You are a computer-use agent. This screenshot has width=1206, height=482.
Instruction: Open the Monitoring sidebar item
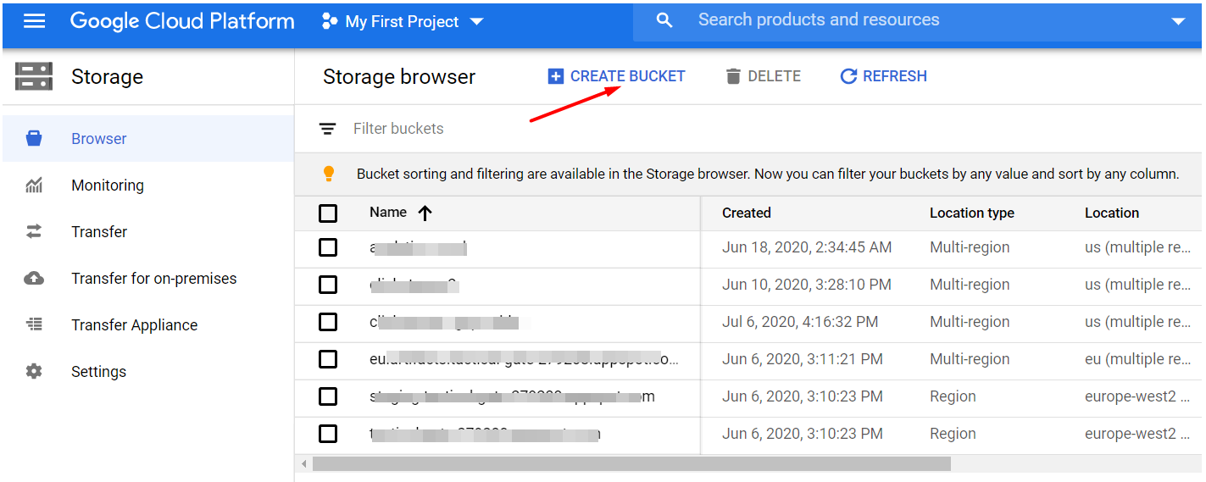point(148,185)
